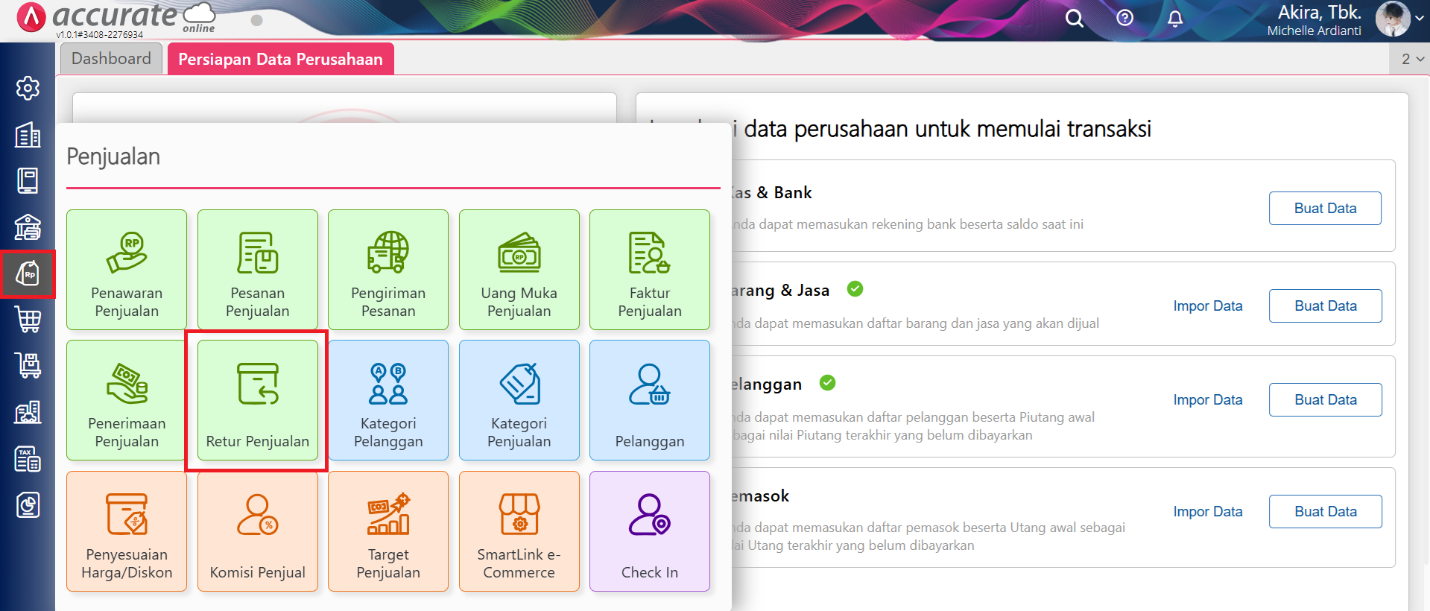Viewport: 1430px width, 611px height.
Task: Select Pengiriman Pesanan icon
Action: tap(388, 270)
